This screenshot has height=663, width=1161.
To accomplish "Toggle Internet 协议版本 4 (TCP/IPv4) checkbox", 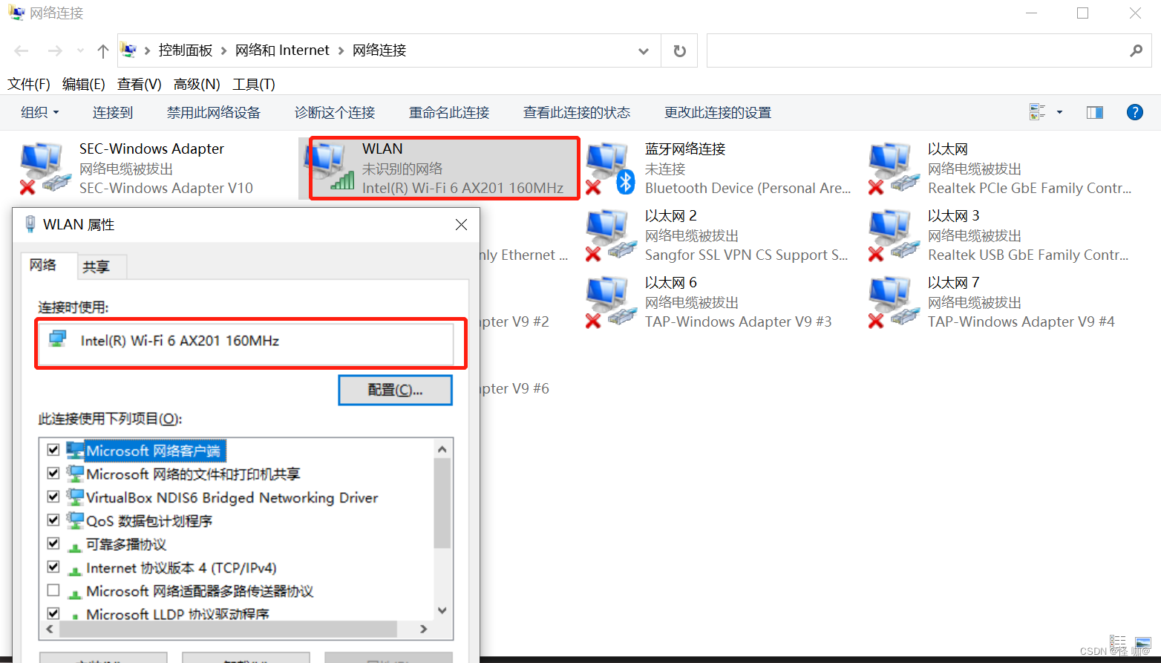I will pyautogui.click(x=53, y=566).
